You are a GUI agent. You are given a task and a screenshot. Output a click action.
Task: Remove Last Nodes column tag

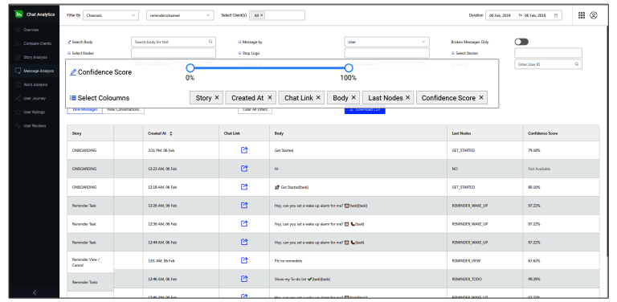tap(407, 97)
